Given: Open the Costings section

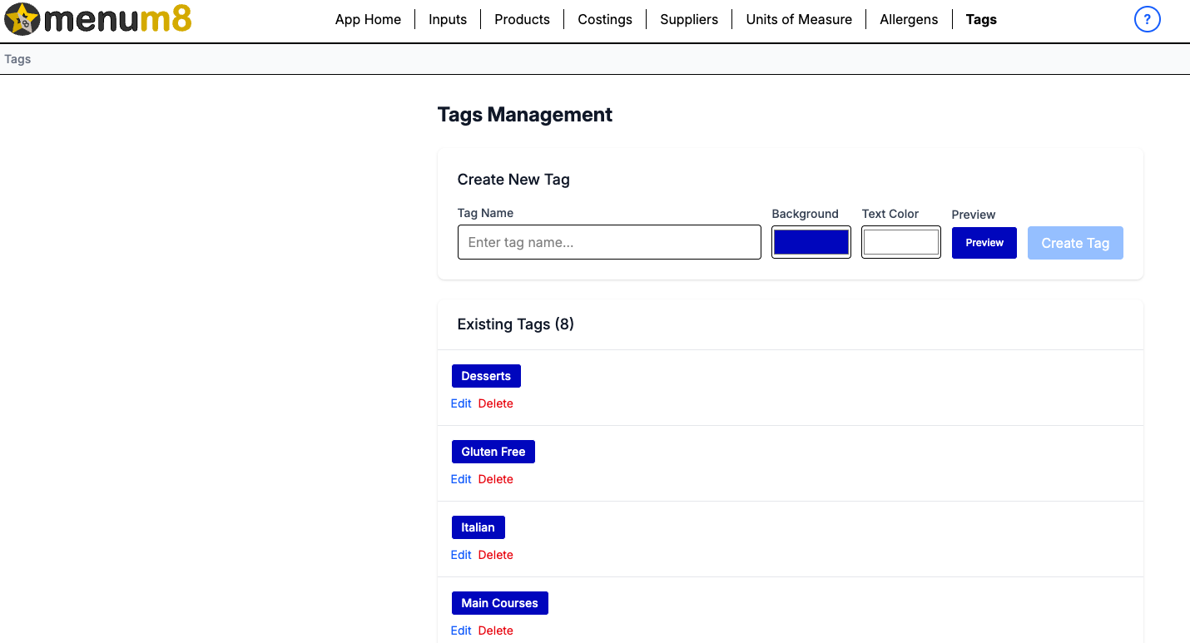Looking at the screenshot, I should [605, 19].
